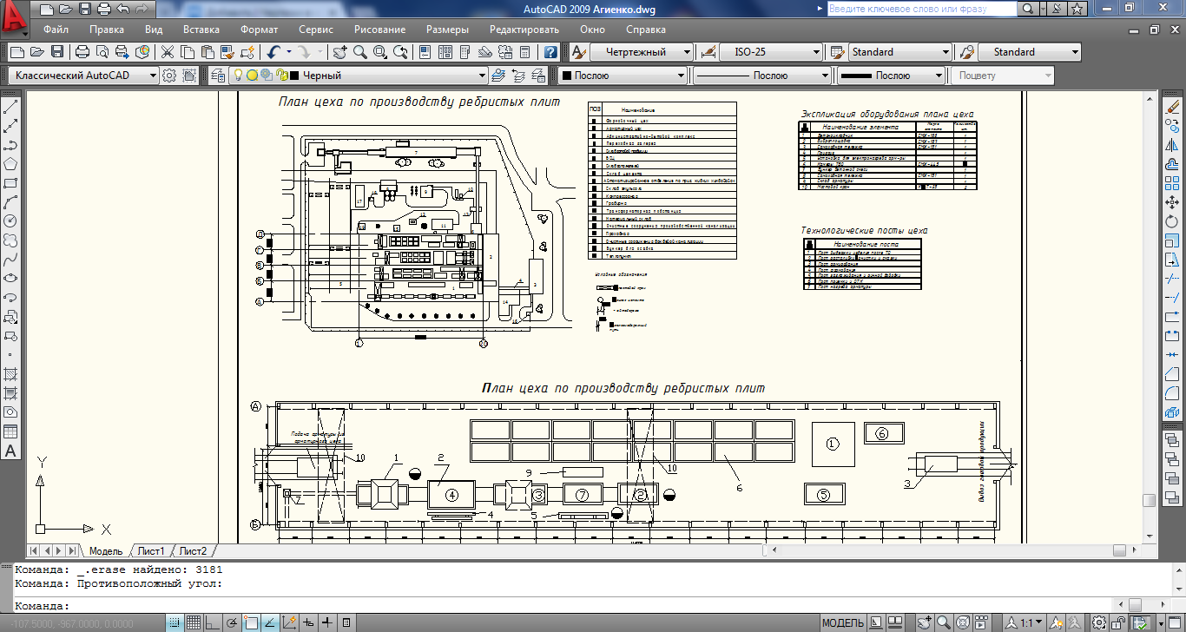Open the Файл menu
Viewport: 1186px width, 632px height.
[x=56, y=30]
